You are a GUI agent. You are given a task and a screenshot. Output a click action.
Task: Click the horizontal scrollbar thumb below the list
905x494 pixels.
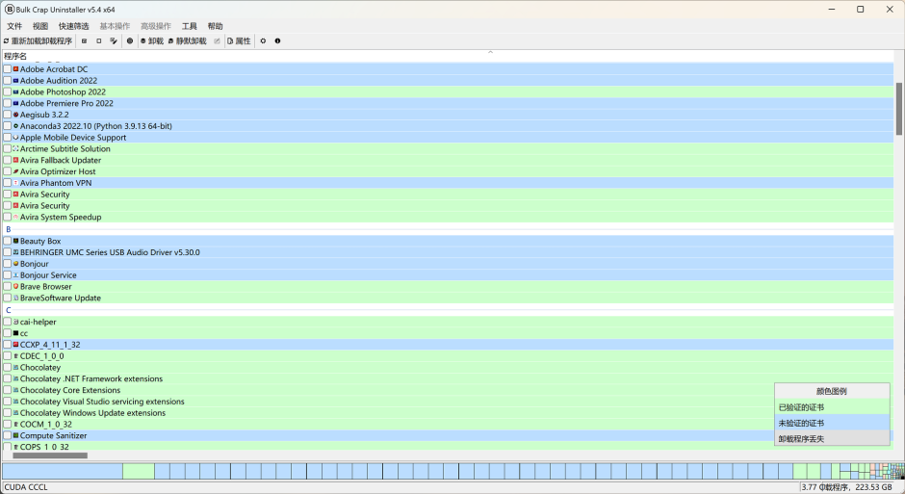coord(50,455)
